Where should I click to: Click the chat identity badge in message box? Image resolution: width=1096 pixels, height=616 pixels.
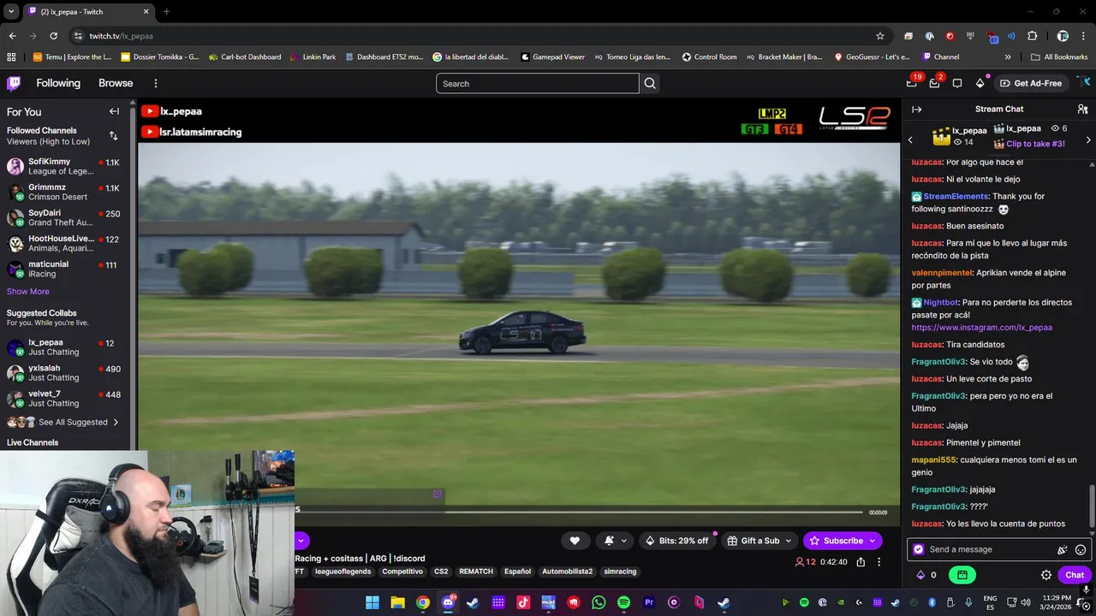click(919, 549)
